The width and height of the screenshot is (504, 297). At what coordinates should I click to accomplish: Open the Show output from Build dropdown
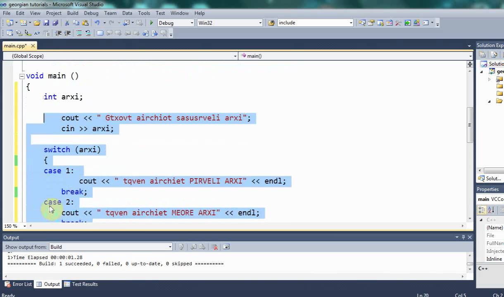pyautogui.click(x=170, y=247)
